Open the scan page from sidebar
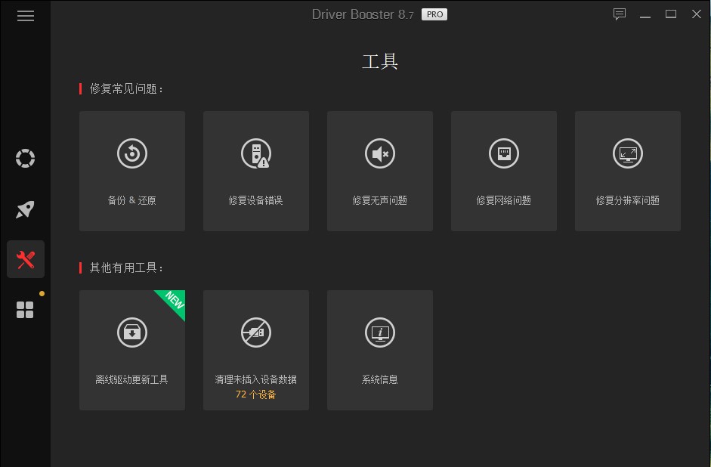The image size is (711, 467). [x=26, y=158]
